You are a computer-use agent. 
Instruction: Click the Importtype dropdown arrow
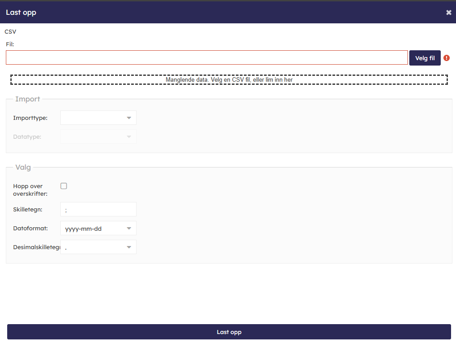pyautogui.click(x=129, y=118)
